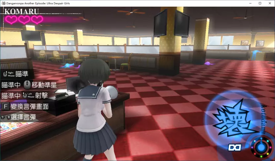Click the Left Mouse icon beside 射擊

pyautogui.click(x=28, y=95)
